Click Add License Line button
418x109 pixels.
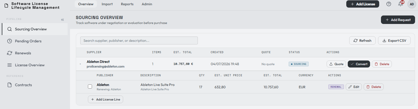pos(106,99)
